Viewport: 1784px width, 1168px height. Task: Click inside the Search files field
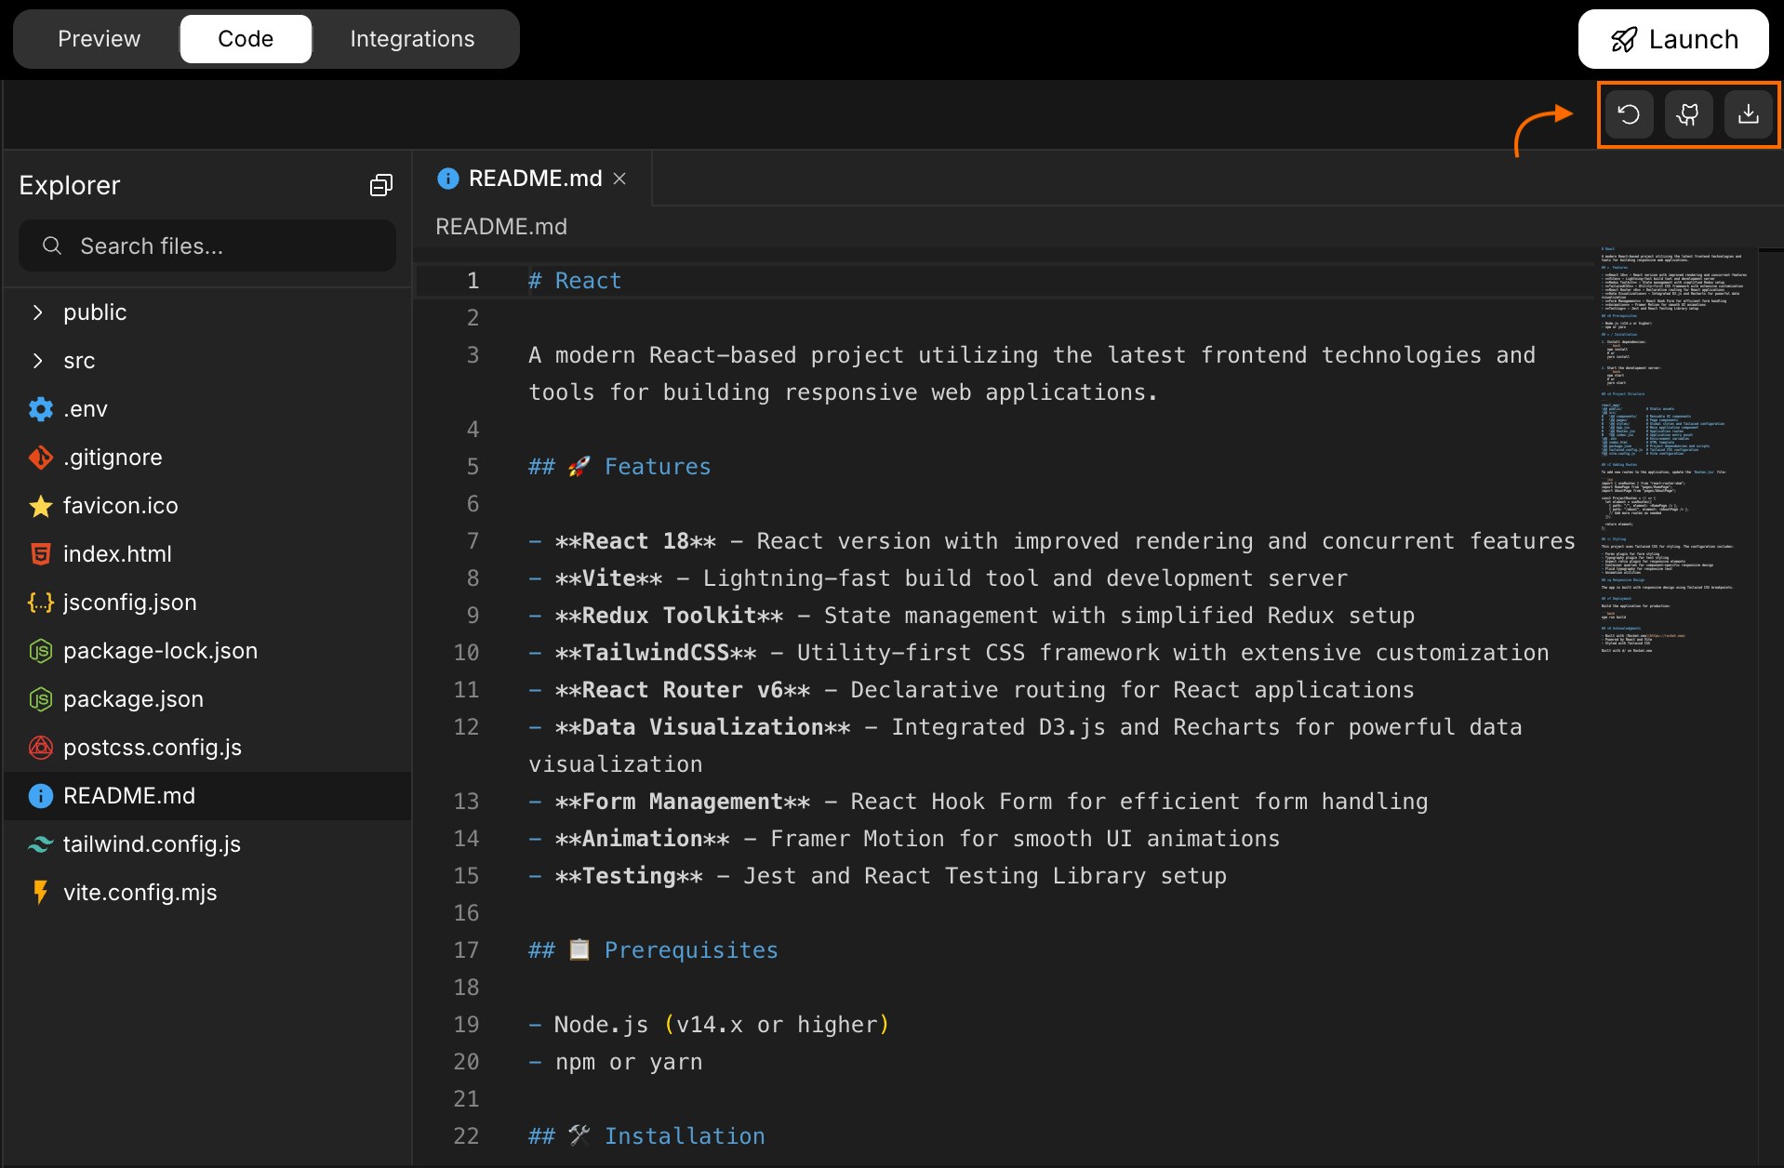(x=206, y=246)
